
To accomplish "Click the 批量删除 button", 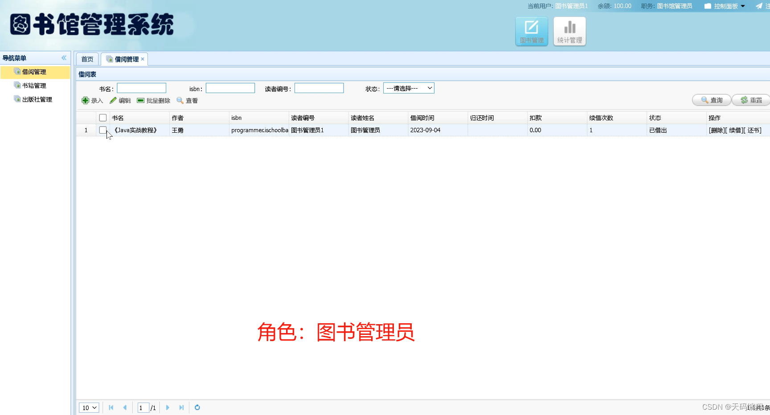I will coord(154,101).
